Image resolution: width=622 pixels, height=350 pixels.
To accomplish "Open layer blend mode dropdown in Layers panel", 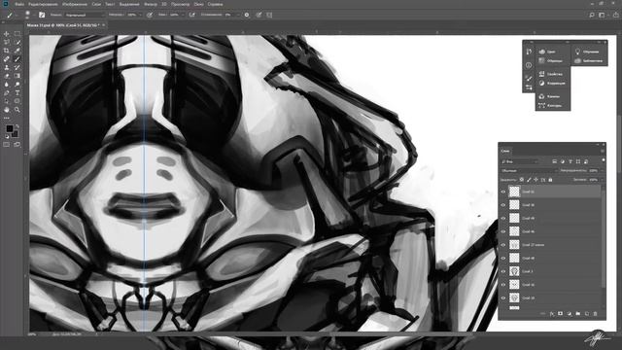I will [x=529, y=171].
